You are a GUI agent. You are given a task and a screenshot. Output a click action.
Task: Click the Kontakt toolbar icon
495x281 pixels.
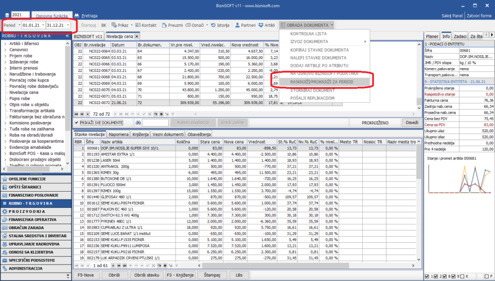point(137,25)
